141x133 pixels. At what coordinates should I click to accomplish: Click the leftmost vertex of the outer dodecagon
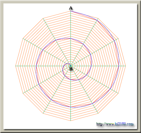pos(16,66)
